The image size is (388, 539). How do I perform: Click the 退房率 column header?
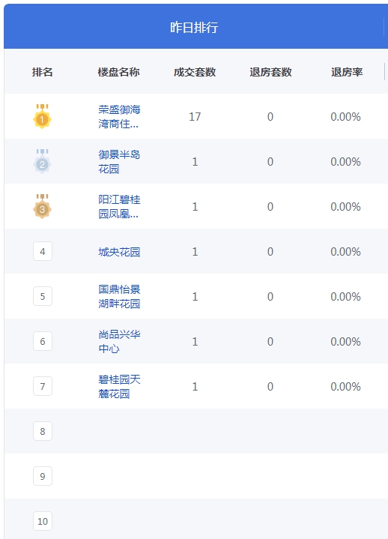click(x=347, y=72)
